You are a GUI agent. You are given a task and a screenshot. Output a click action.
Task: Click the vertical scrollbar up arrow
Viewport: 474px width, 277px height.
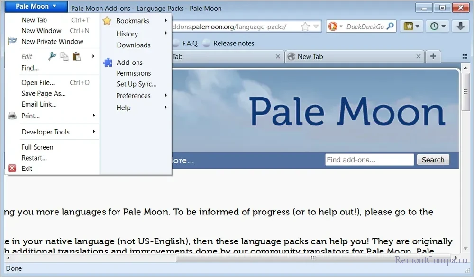pyautogui.click(x=465, y=68)
